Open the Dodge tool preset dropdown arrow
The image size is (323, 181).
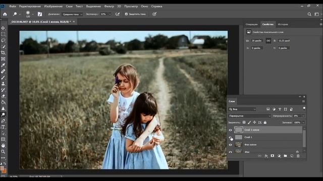pos(20,14)
